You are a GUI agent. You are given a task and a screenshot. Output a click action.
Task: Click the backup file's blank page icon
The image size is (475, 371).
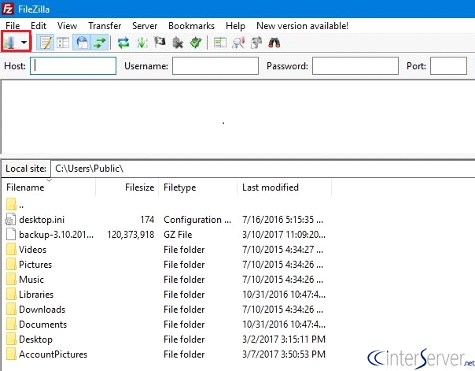pos(11,235)
